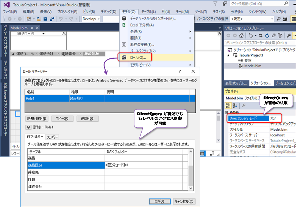The image size is (303, 208).
Task: Click the Navigate Backward toolbar icon
Action: pyautogui.click(x=10, y=19)
